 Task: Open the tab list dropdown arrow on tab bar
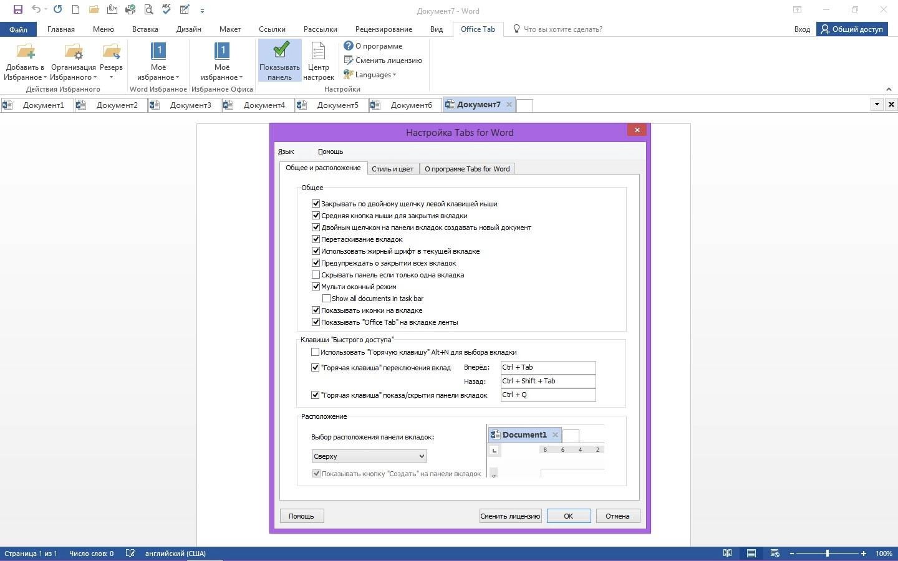click(877, 104)
